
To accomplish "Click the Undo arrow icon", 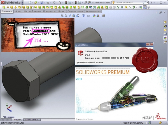I will click(x=54, y=3).
